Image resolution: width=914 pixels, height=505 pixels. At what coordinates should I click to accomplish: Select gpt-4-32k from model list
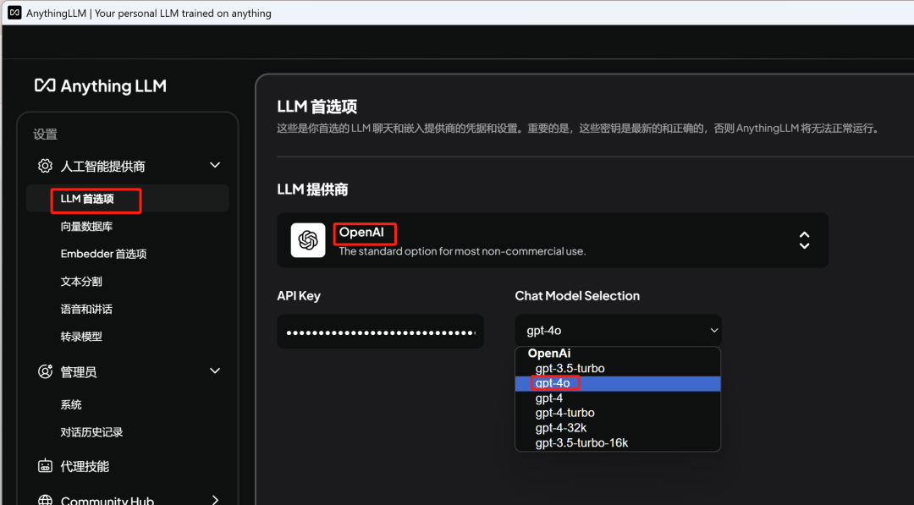coord(618,428)
